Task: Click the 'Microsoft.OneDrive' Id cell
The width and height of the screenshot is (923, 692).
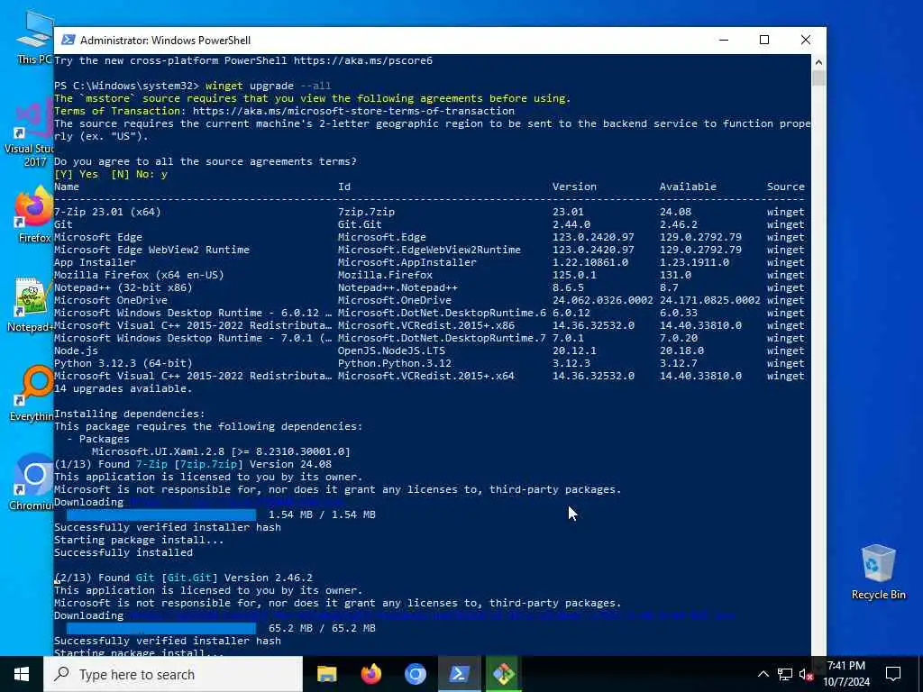Action: pos(395,300)
